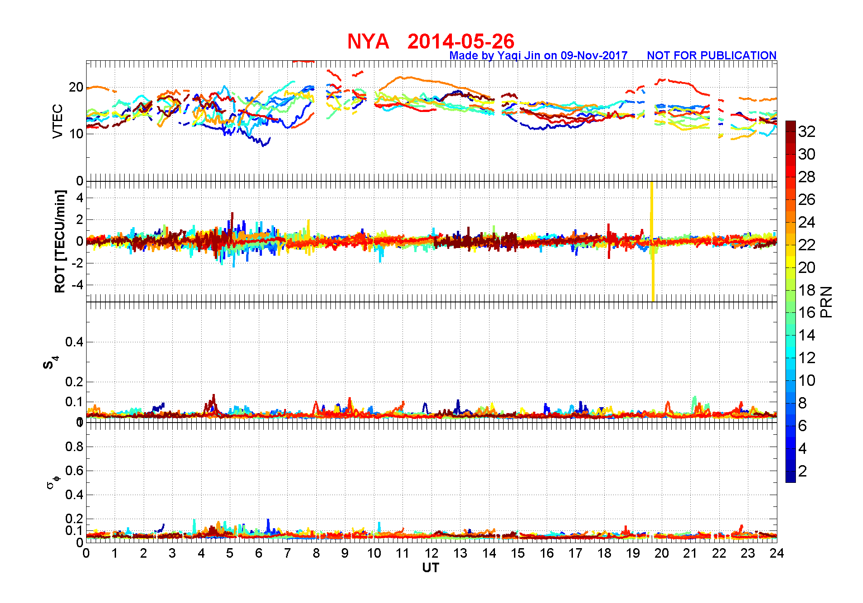Select the S4 y-axis label
Viewport: 863px width, 603px height.
pos(51,363)
